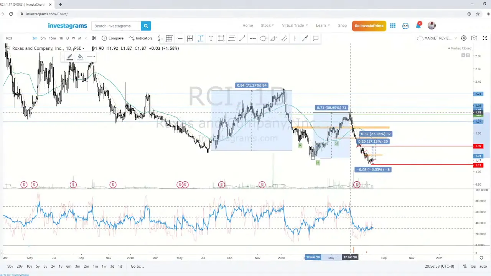Expand the Stock menu
491x276 pixels.
pyautogui.click(x=267, y=26)
